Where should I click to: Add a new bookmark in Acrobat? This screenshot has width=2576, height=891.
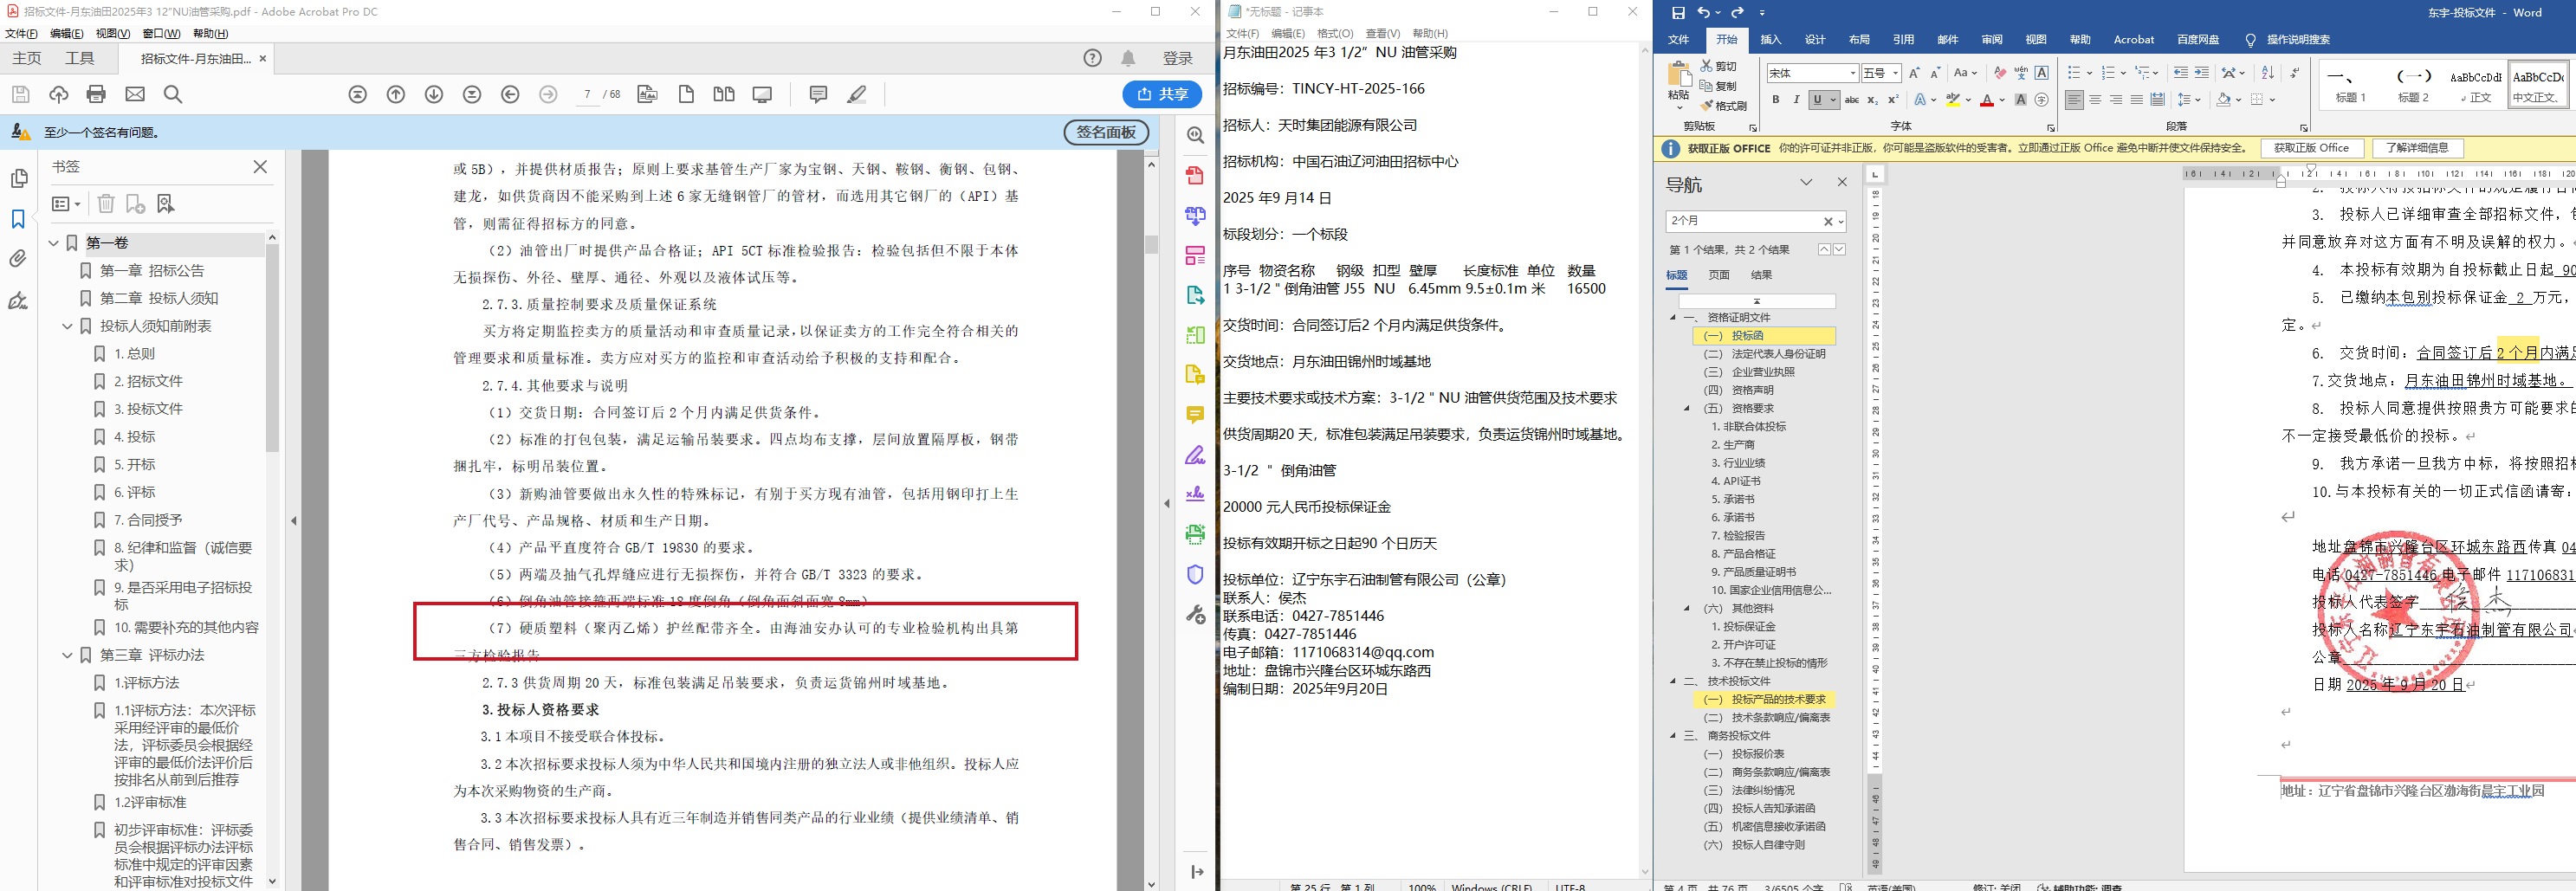pos(135,204)
